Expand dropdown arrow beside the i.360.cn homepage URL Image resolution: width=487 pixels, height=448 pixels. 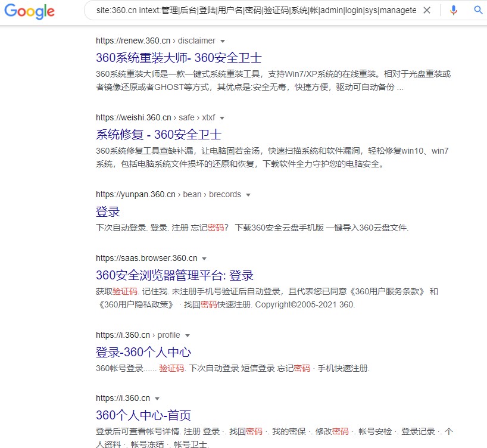(x=157, y=399)
